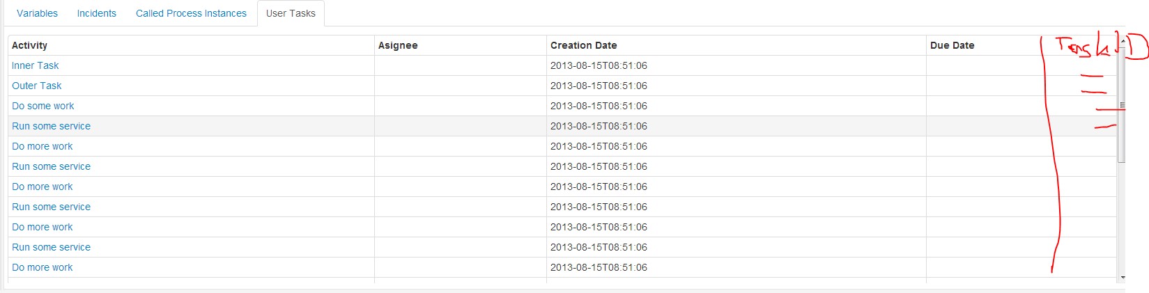
Task: Follow the Do some work link
Action: pyautogui.click(x=43, y=106)
